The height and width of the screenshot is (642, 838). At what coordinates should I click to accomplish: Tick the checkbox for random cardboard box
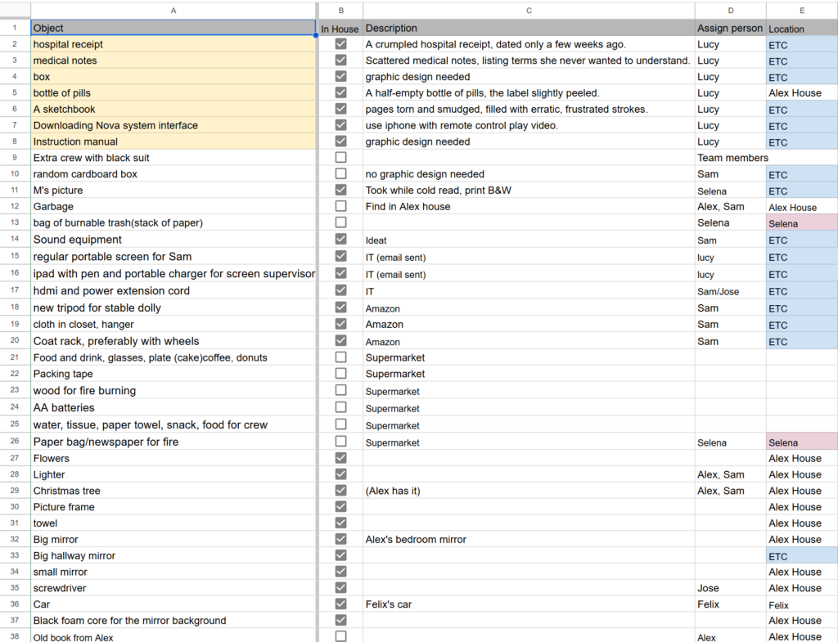point(340,173)
